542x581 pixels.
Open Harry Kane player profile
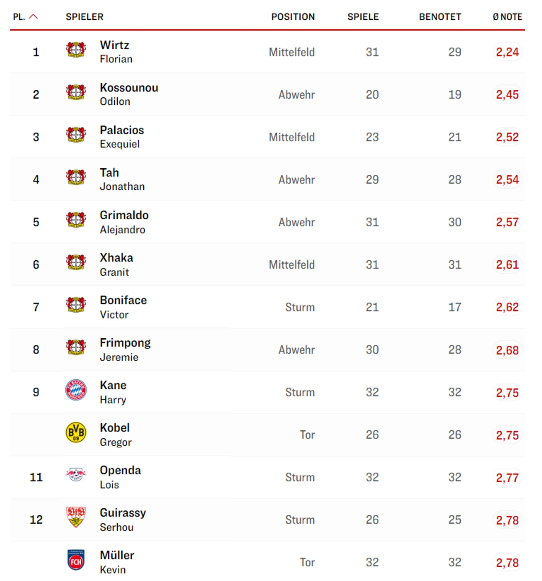click(x=113, y=392)
